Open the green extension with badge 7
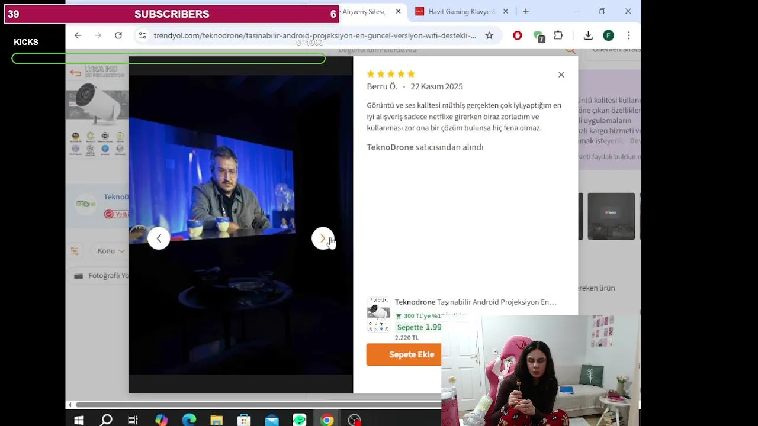Screen dimensions: 758x426 point(538,36)
